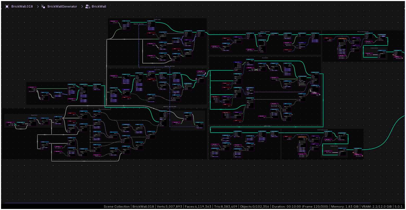Select the Brick Displacement frame label
This screenshot has width=406, height=210.
(x=322, y=130)
